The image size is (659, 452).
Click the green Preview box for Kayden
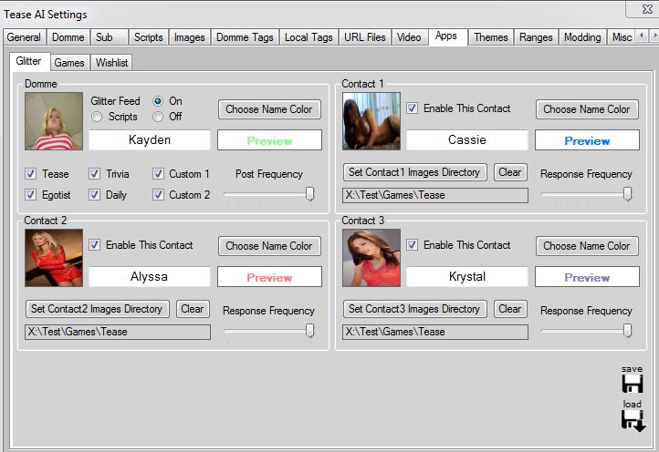point(269,140)
